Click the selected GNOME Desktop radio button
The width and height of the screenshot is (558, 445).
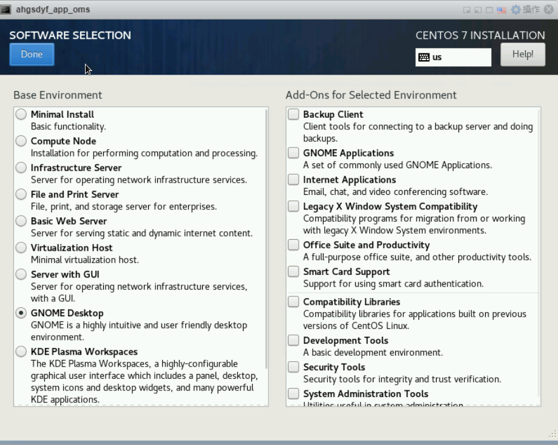(x=21, y=313)
